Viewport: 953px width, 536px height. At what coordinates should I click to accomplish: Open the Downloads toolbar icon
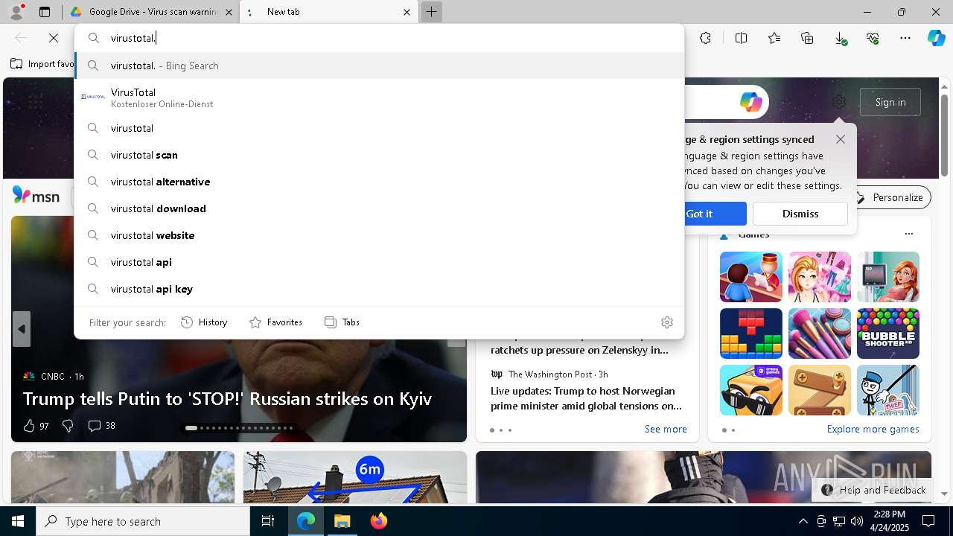coord(840,38)
